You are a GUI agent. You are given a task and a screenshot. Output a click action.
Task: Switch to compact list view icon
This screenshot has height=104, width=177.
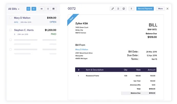pyautogui.click(x=42, y=9)
